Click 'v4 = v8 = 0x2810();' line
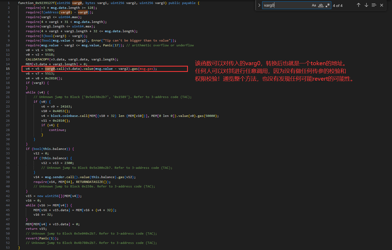 tap(44, 78)
